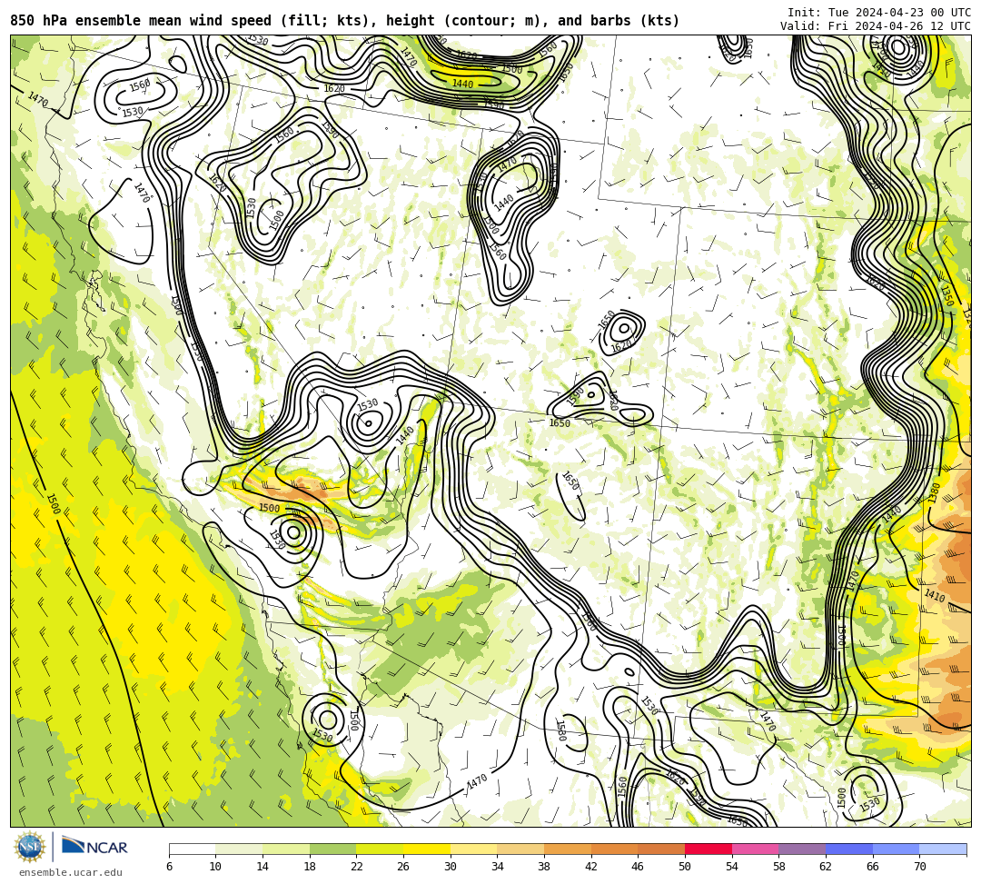This screenshot has height=884, width=981.
Task: Pick the white 6–10 kts colorbar segment
Action: [x=192, y=849]
